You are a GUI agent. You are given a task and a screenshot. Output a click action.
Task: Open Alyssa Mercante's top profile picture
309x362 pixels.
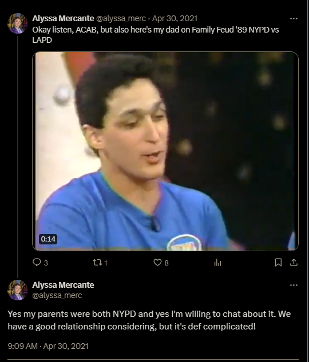pyautogui.click(x=18, y=23)
